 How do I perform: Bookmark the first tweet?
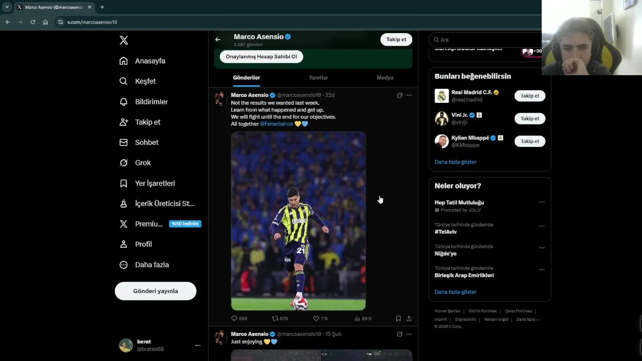coord(398,318)
